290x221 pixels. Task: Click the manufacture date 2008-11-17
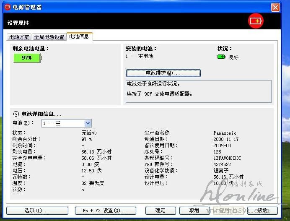[226, 139]
